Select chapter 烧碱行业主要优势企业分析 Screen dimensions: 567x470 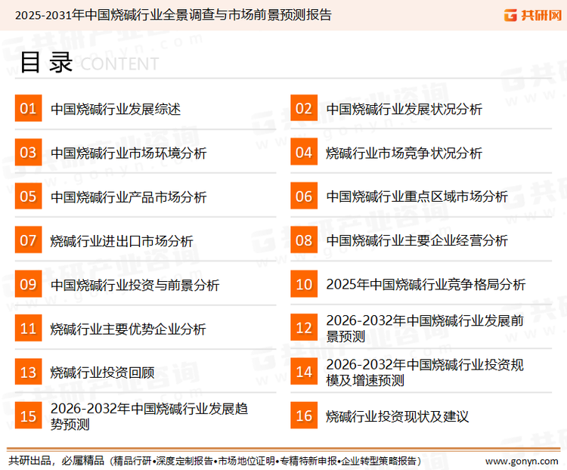(x=129, y=329)
